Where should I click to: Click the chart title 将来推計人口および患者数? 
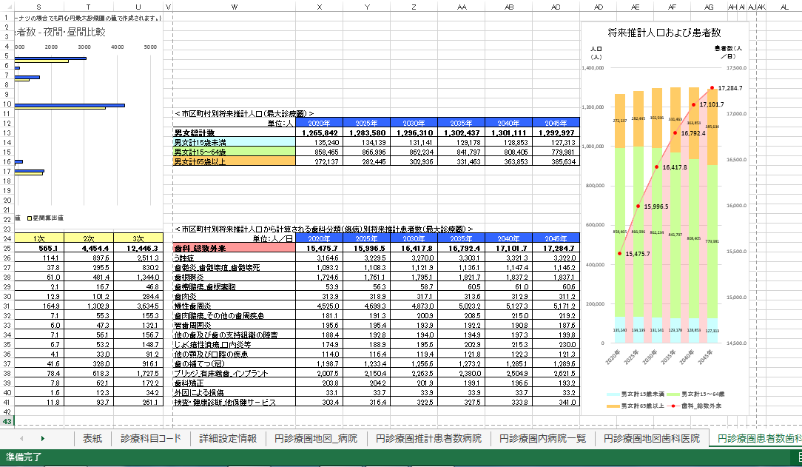[664, 33]
